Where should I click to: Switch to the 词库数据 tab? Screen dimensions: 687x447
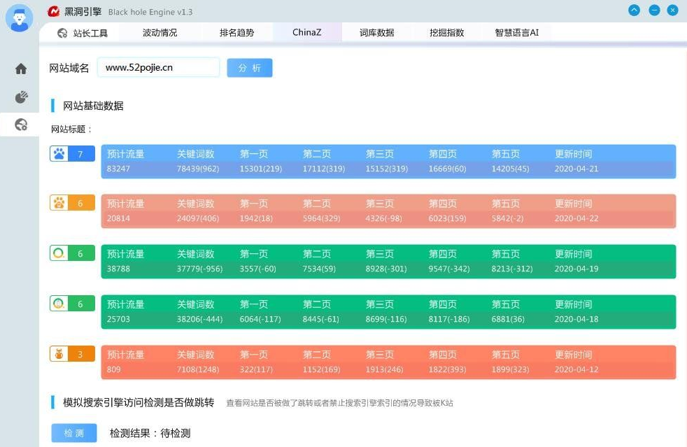click(376, 31)
